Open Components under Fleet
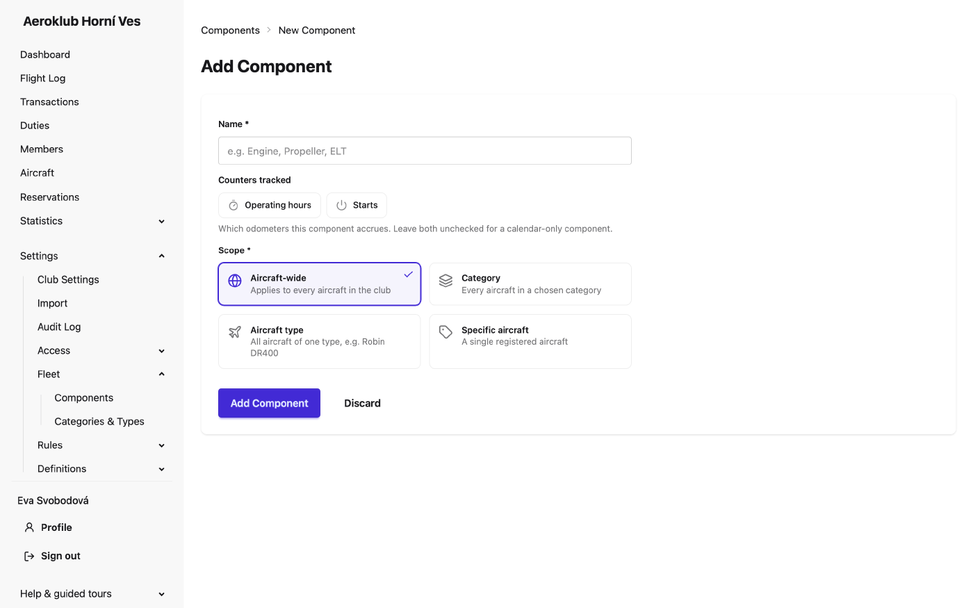 (84, 398)
